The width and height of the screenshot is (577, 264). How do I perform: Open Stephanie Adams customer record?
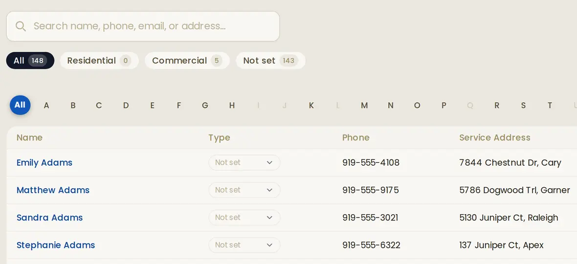[56, 245]
